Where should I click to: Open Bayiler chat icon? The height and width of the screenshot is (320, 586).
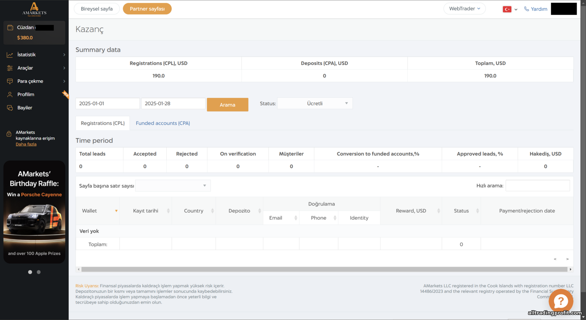[x=10, y=108]
